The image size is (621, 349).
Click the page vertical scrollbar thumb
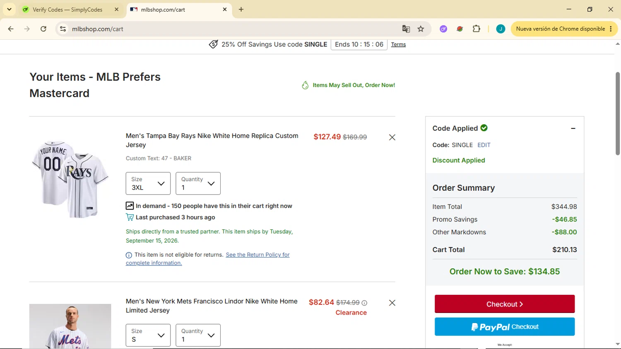(x=617, y=114)
